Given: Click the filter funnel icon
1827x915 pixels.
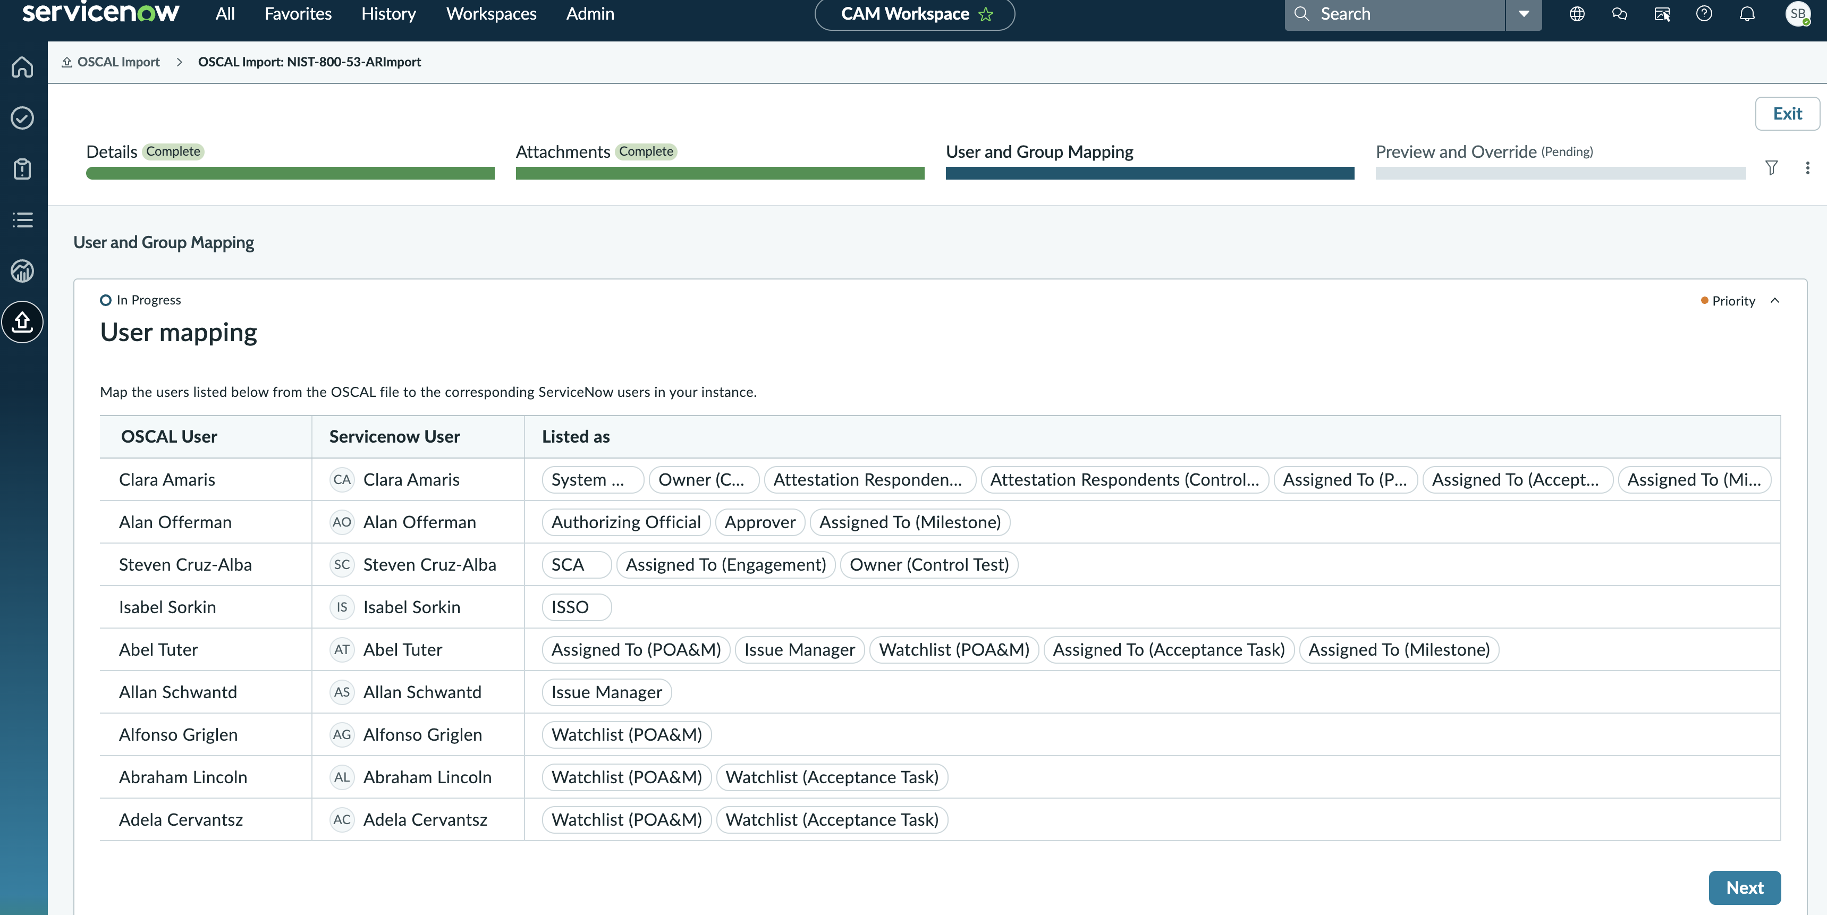Looking at the screenshot, I should point(1772,167).
